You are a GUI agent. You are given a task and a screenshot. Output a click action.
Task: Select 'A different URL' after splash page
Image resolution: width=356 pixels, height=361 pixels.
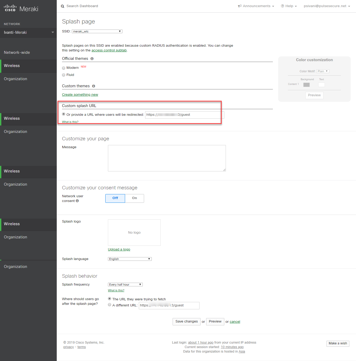coord(110,305)
